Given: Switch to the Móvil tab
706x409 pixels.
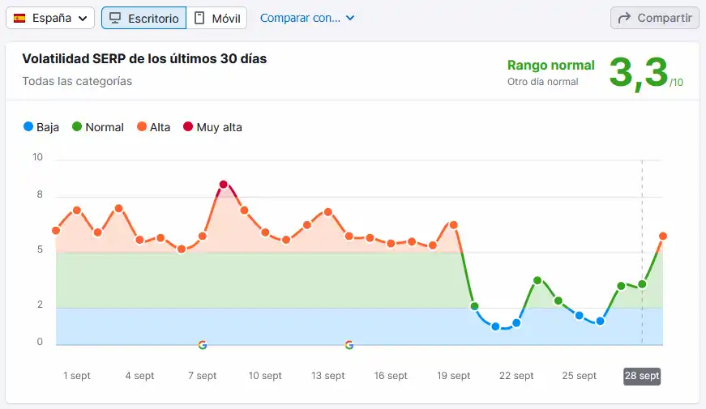Looking at the screenshot, I should pyautogui.click(x=217, y=18).
